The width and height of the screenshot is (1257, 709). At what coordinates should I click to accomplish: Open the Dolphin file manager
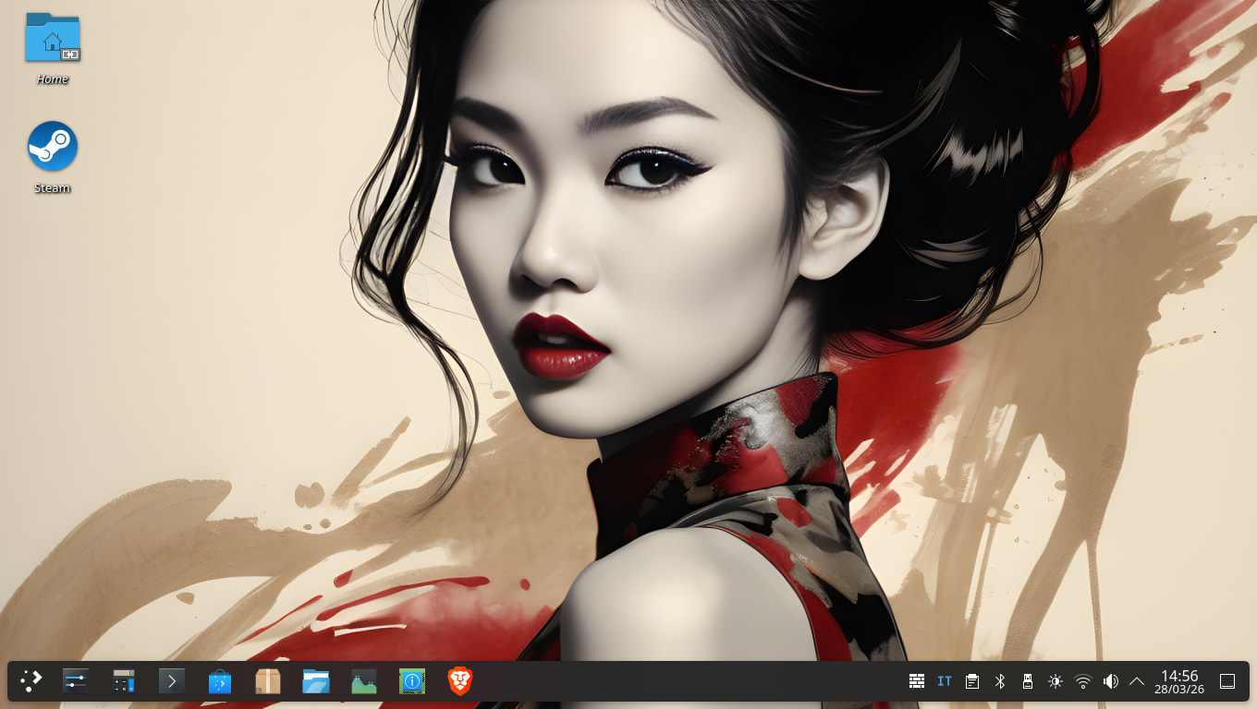pyautogui.click(x=316, y=681)
